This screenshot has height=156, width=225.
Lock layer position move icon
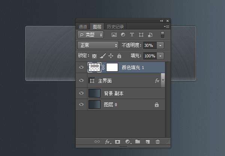point(111,55)
